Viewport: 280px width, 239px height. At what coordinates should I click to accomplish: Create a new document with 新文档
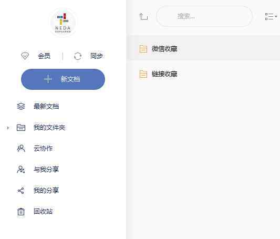pyautogui.click(x=63, y=79)
